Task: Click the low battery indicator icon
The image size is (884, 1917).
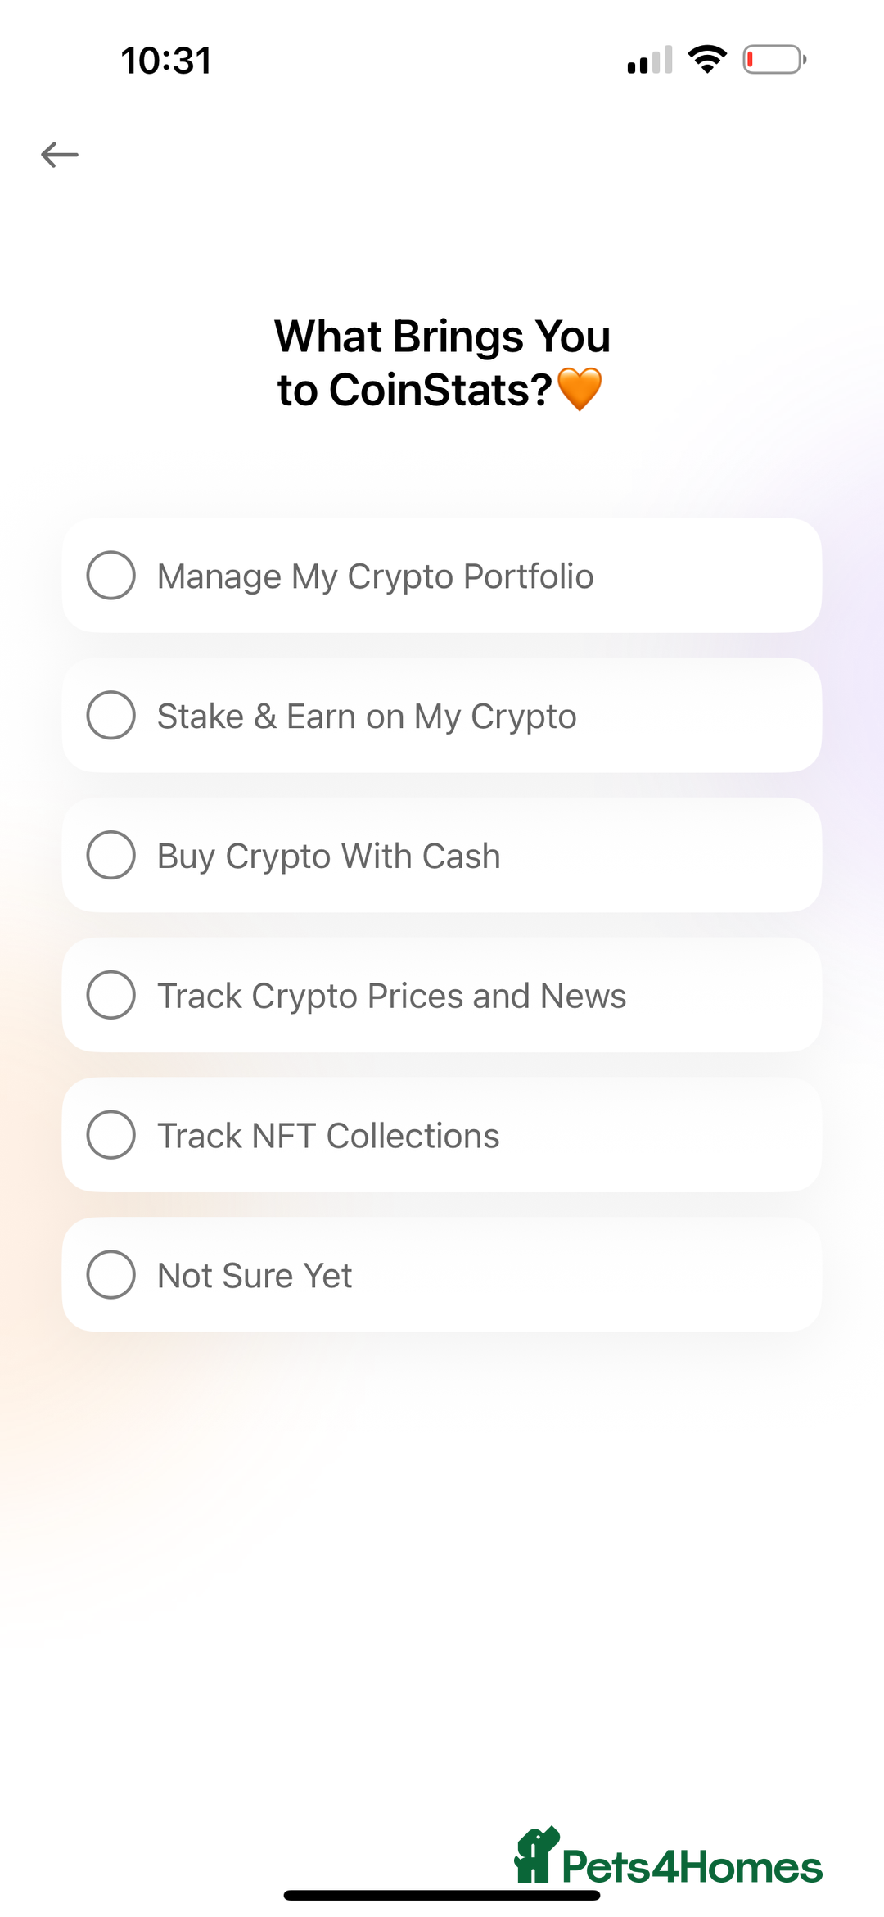Action: point(774,60)
